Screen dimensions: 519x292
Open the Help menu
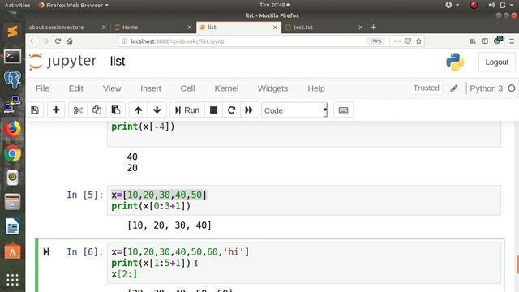coord(316,88)
